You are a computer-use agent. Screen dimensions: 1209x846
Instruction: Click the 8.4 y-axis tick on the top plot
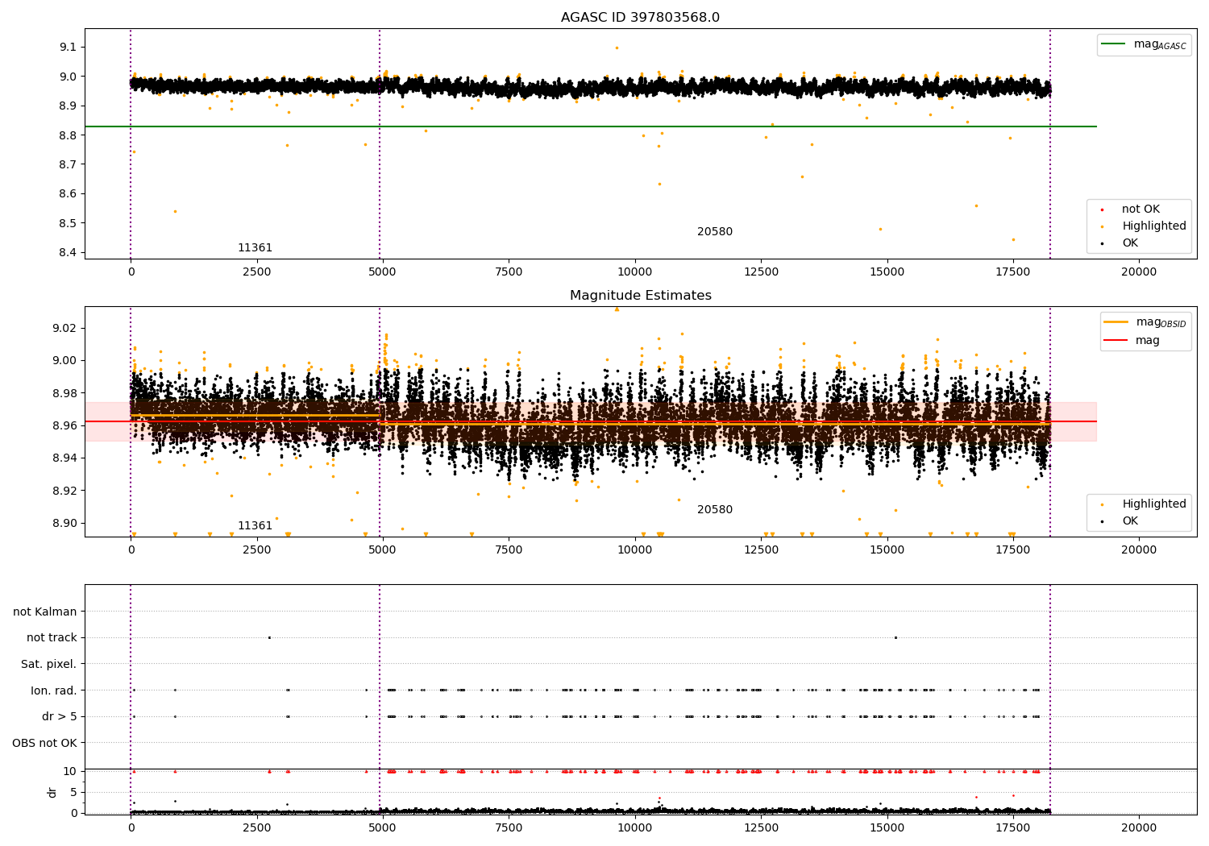click(68, 252)
